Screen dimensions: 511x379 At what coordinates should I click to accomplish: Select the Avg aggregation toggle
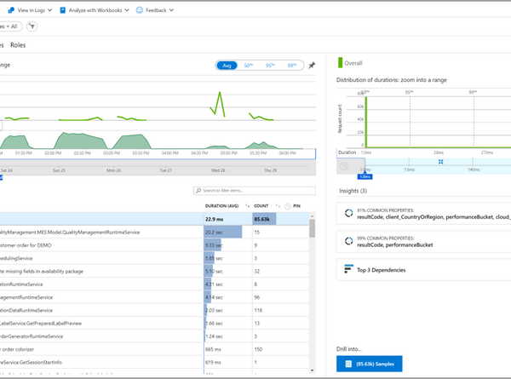tap(227, 66)
